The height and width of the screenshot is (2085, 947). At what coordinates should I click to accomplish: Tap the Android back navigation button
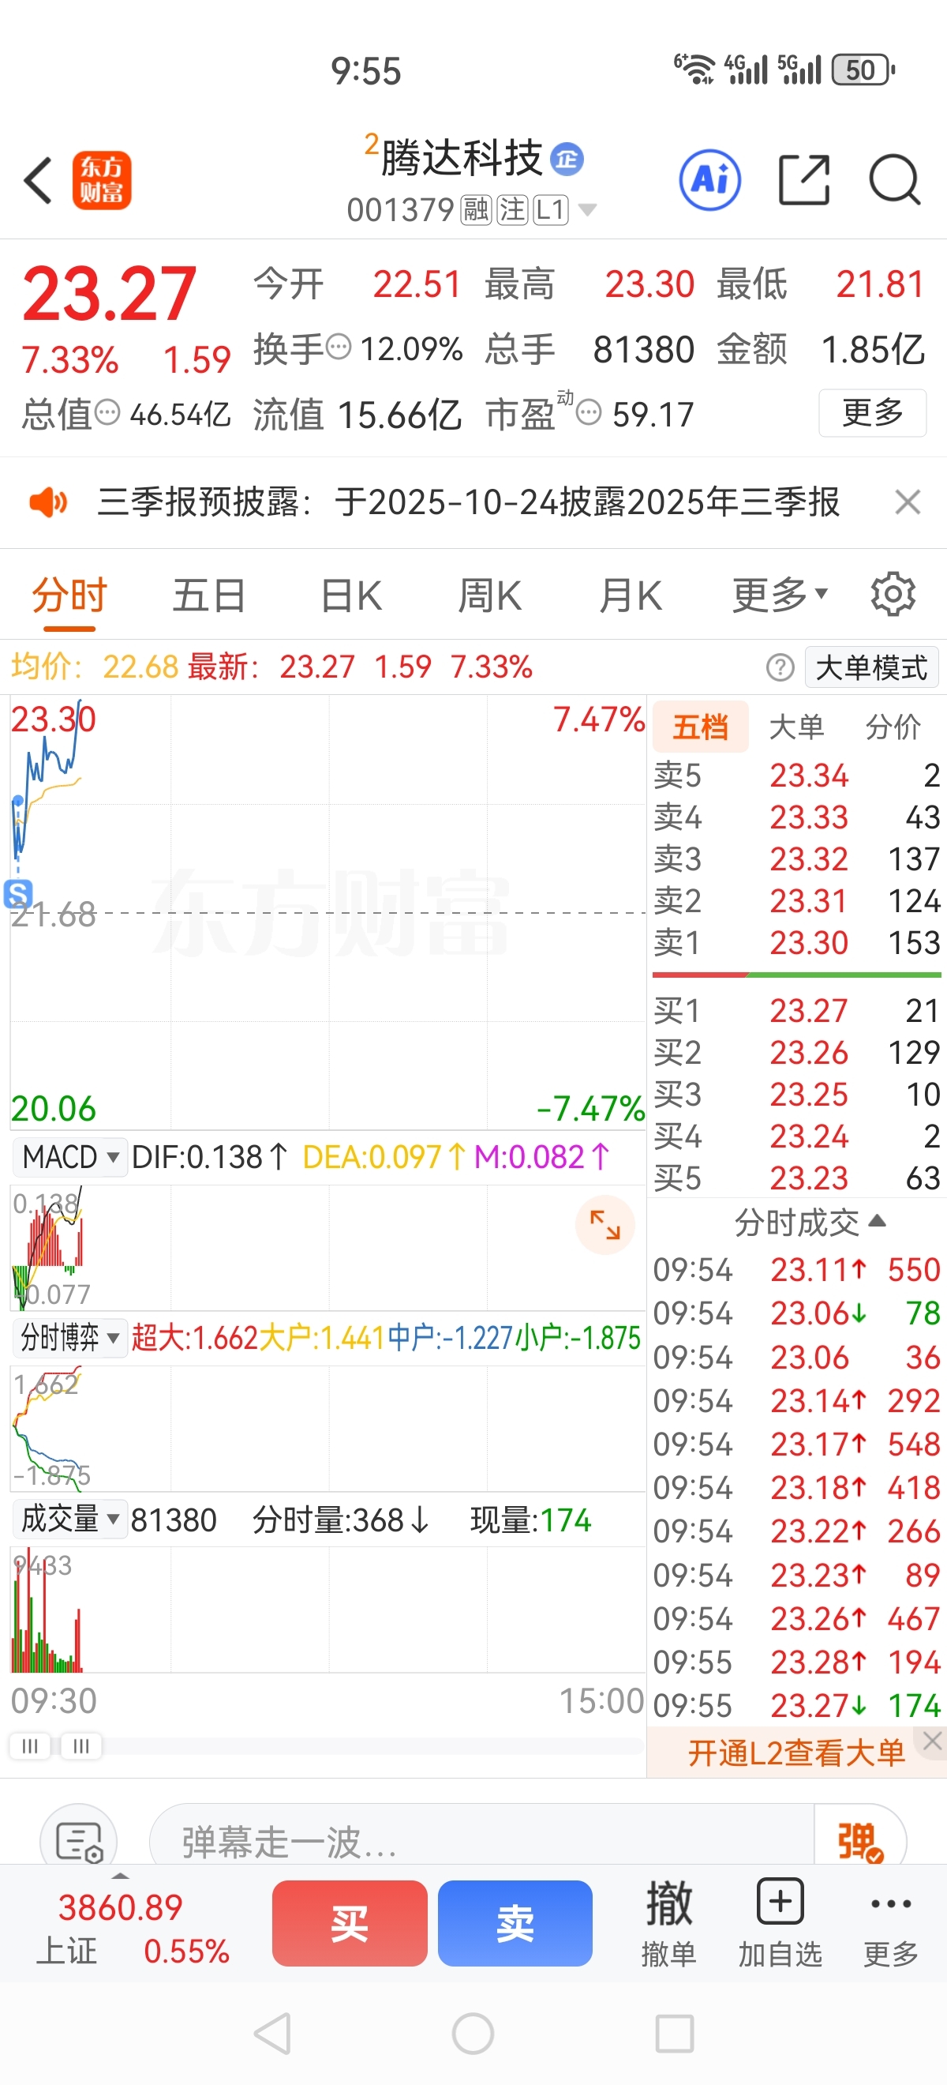[272, 2033]
